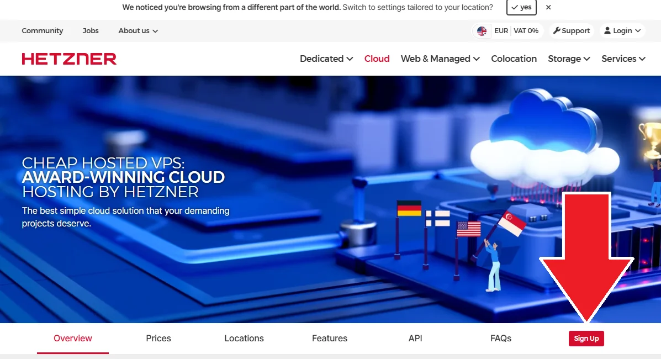Expand the Services menu
Screen dimensions: 661x359
tap(623, 59)
